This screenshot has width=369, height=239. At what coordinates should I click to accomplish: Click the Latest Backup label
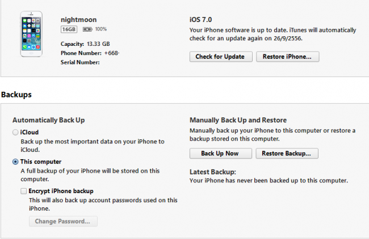coord(212,171)
